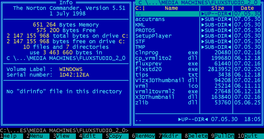The height and width of the screenshot is (139, 264).
Task: Select the TMP folder
Action: click(198, 47)
